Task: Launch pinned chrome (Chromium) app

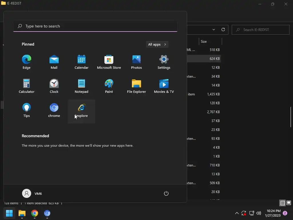Action: [x=54, y=110]
